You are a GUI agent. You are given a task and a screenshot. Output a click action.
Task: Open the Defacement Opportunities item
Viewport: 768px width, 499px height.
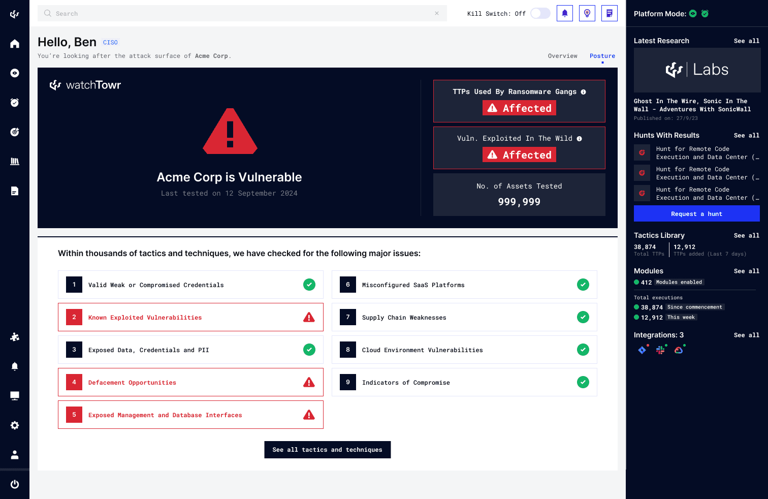tap(190, 382)
